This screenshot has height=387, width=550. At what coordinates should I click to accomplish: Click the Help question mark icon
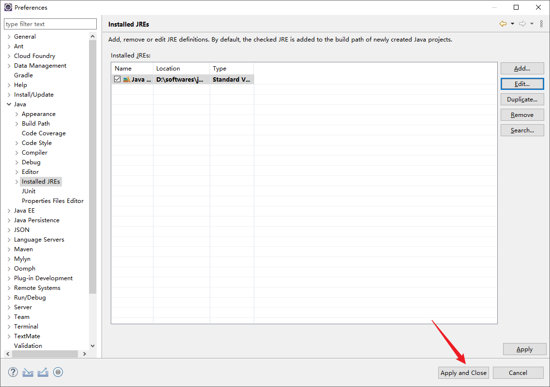pyautogui.click(x=13, y=372)
